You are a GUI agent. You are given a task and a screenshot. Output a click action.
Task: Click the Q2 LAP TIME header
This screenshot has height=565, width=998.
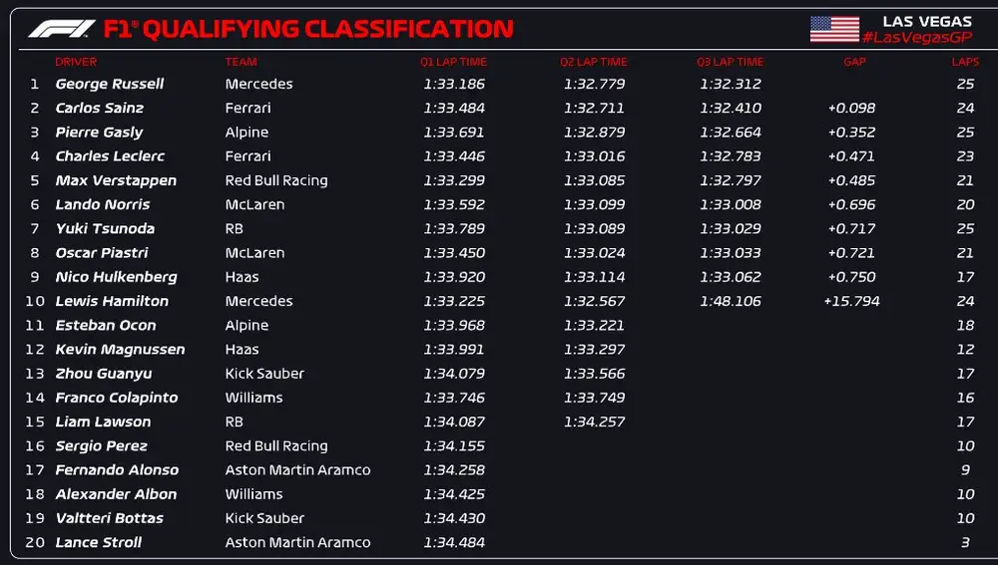point(594,62)
